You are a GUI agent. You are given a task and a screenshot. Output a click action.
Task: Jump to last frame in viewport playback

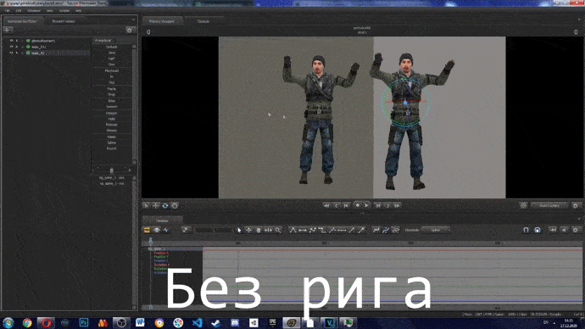pos(397,205)
